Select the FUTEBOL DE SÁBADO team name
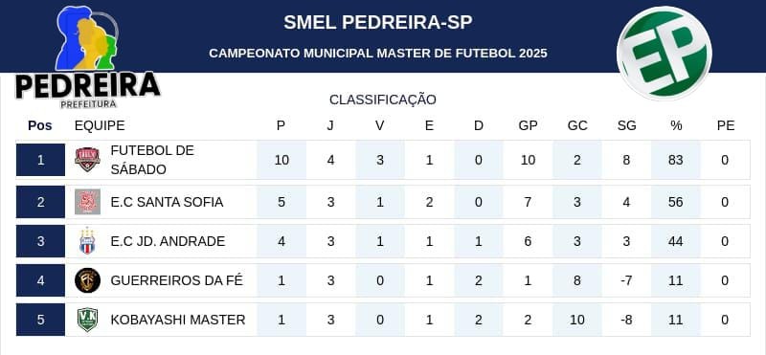Screen dimensions: 766x355 coord(152,160)
